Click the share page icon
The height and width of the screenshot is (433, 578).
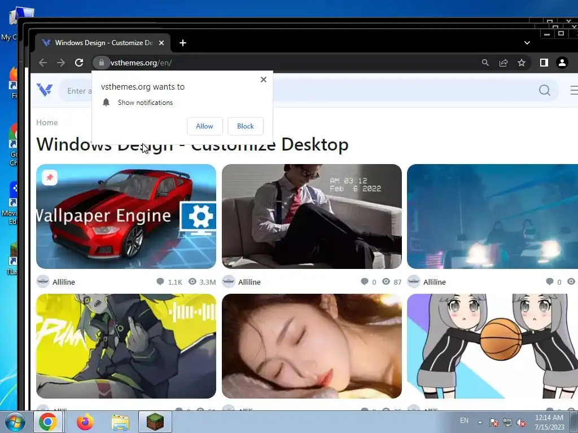coord(503,63)
